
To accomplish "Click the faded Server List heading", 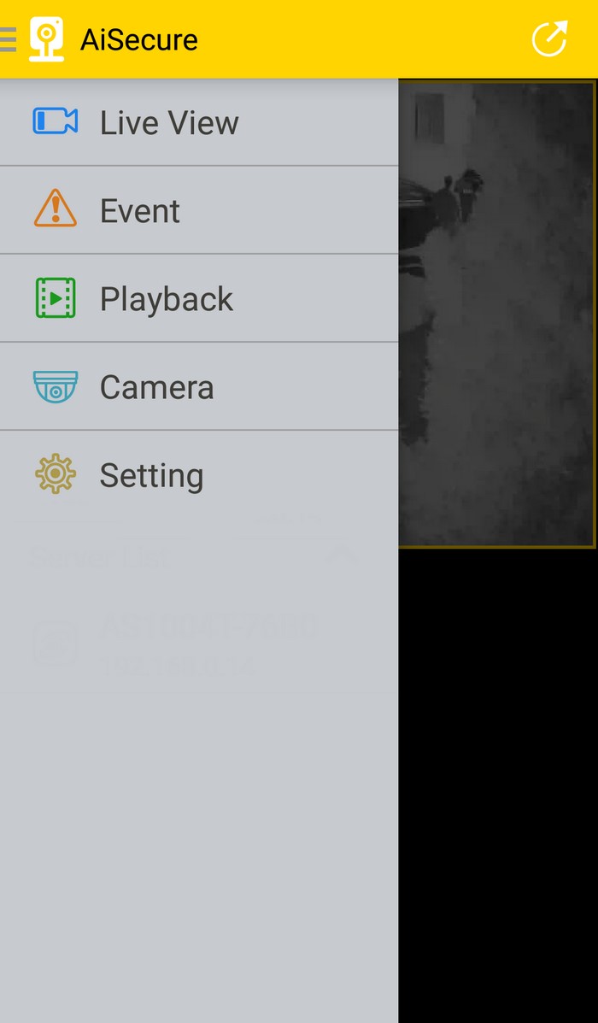I will tap(99, 558).
